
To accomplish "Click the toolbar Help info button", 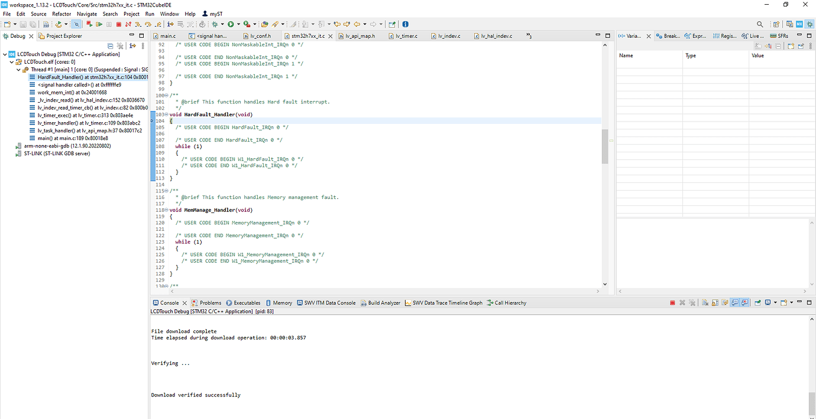I will pos(406,24).
